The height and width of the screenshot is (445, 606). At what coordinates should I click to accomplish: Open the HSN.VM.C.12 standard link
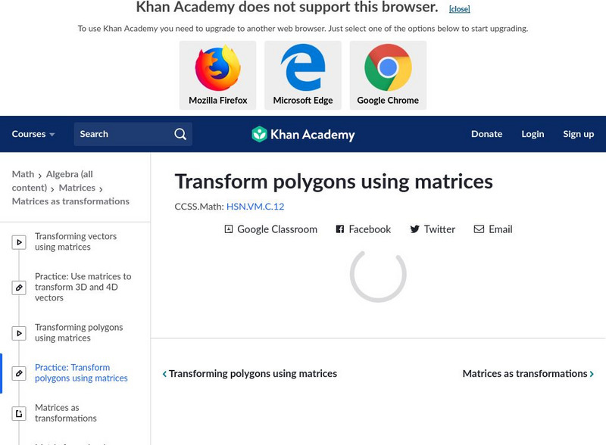(255, 207)
